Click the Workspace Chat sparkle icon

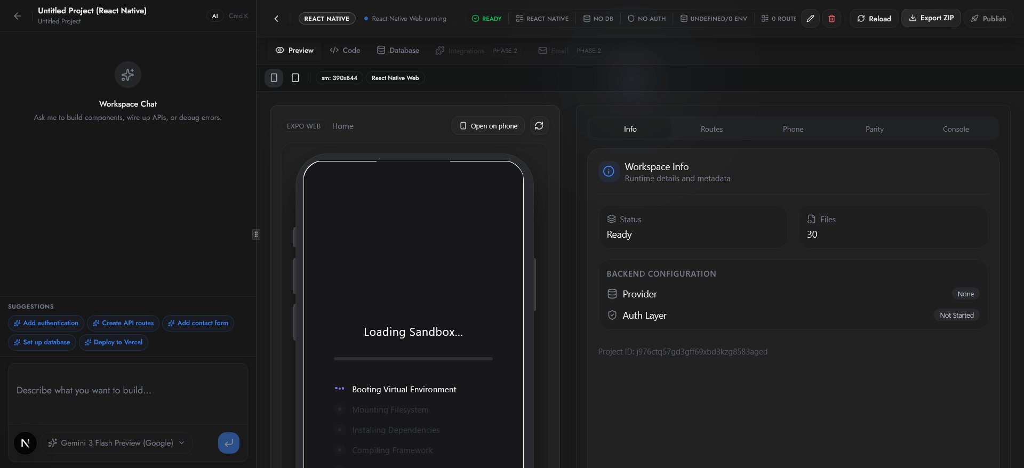[x=128, y=75]
